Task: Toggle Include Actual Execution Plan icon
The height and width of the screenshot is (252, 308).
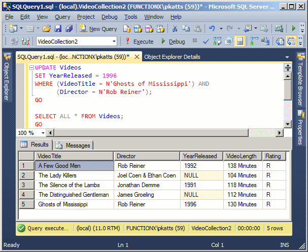Action: (x=254, y=42)
